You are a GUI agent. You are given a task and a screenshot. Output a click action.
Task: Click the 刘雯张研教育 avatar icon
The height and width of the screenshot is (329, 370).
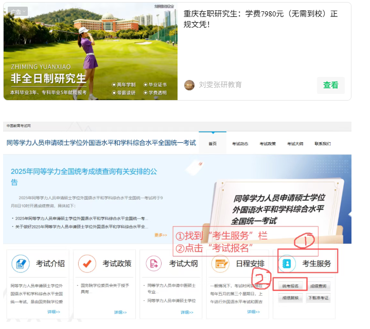click(x=189, y=85)
